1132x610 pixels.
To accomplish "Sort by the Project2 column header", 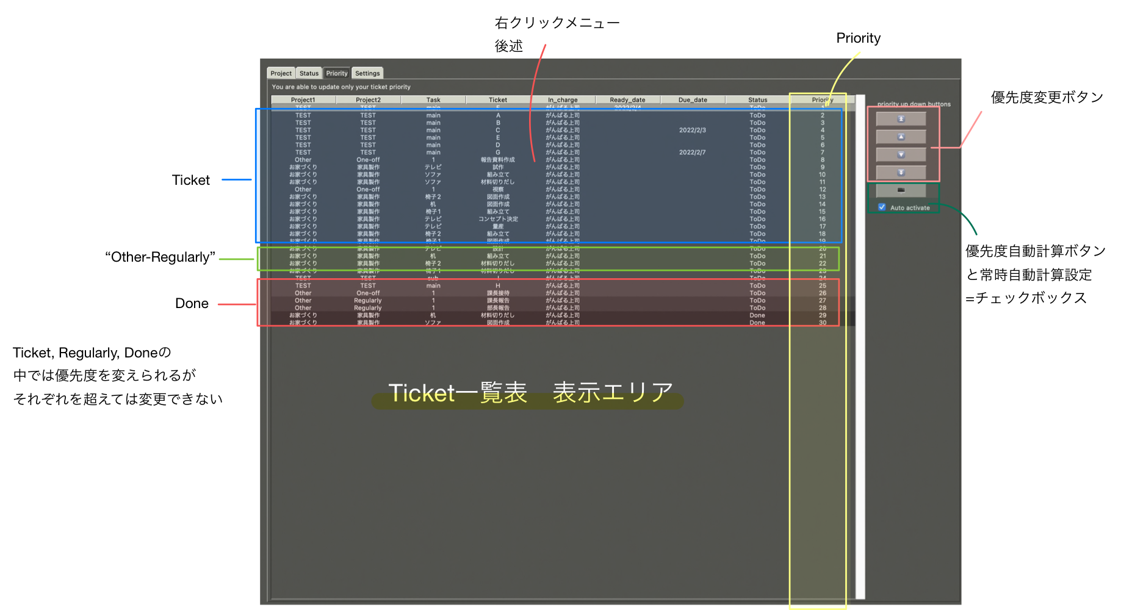I will (x=368, y=100).
